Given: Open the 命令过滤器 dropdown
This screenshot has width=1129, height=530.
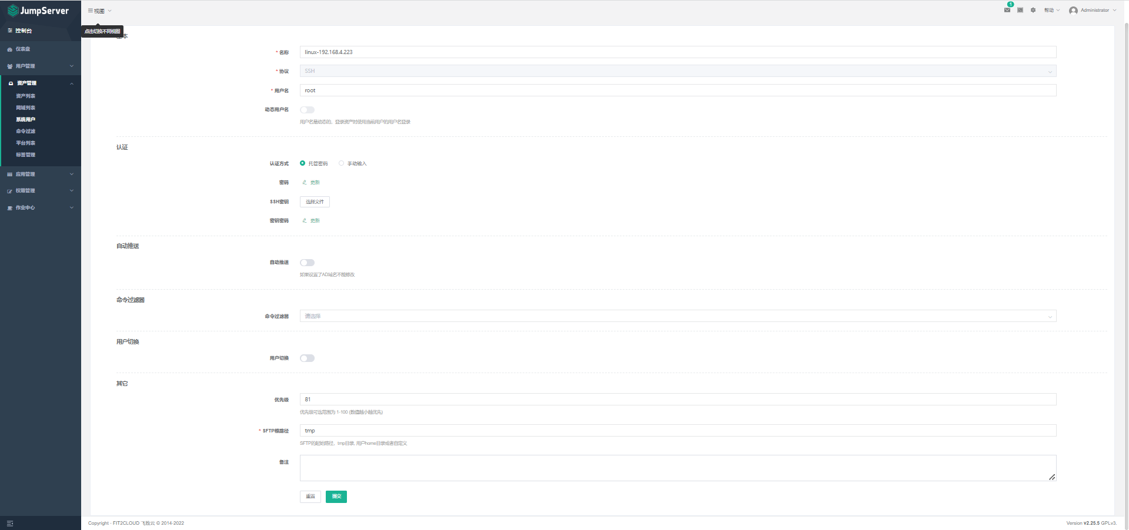Looking at the screenshot, I should 678,316.
